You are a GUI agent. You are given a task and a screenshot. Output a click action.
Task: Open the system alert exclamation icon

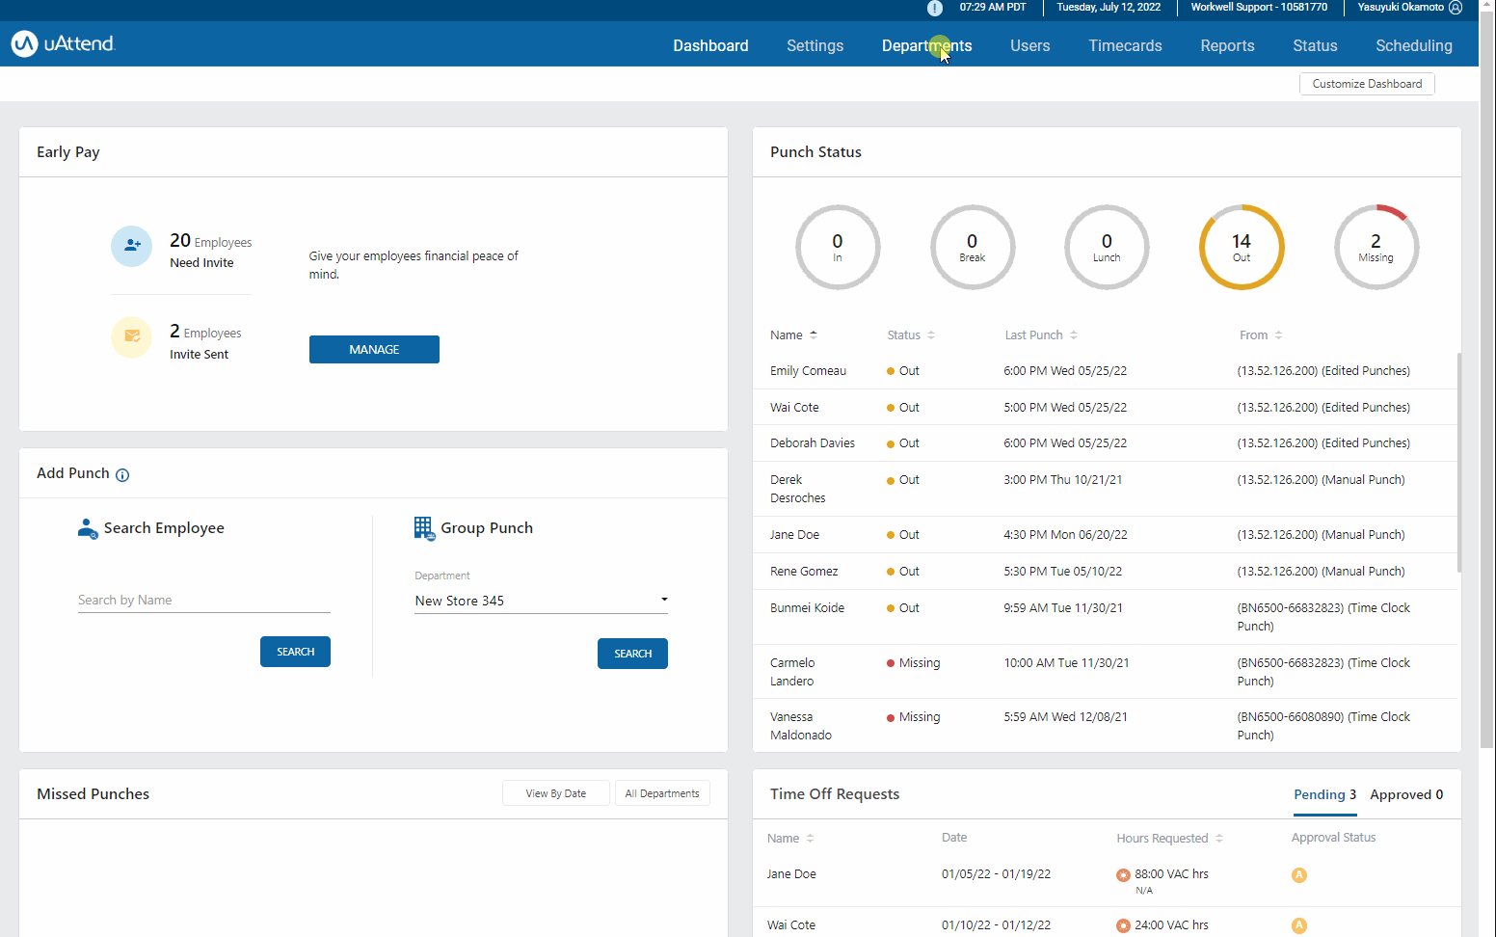pos(934,9)
